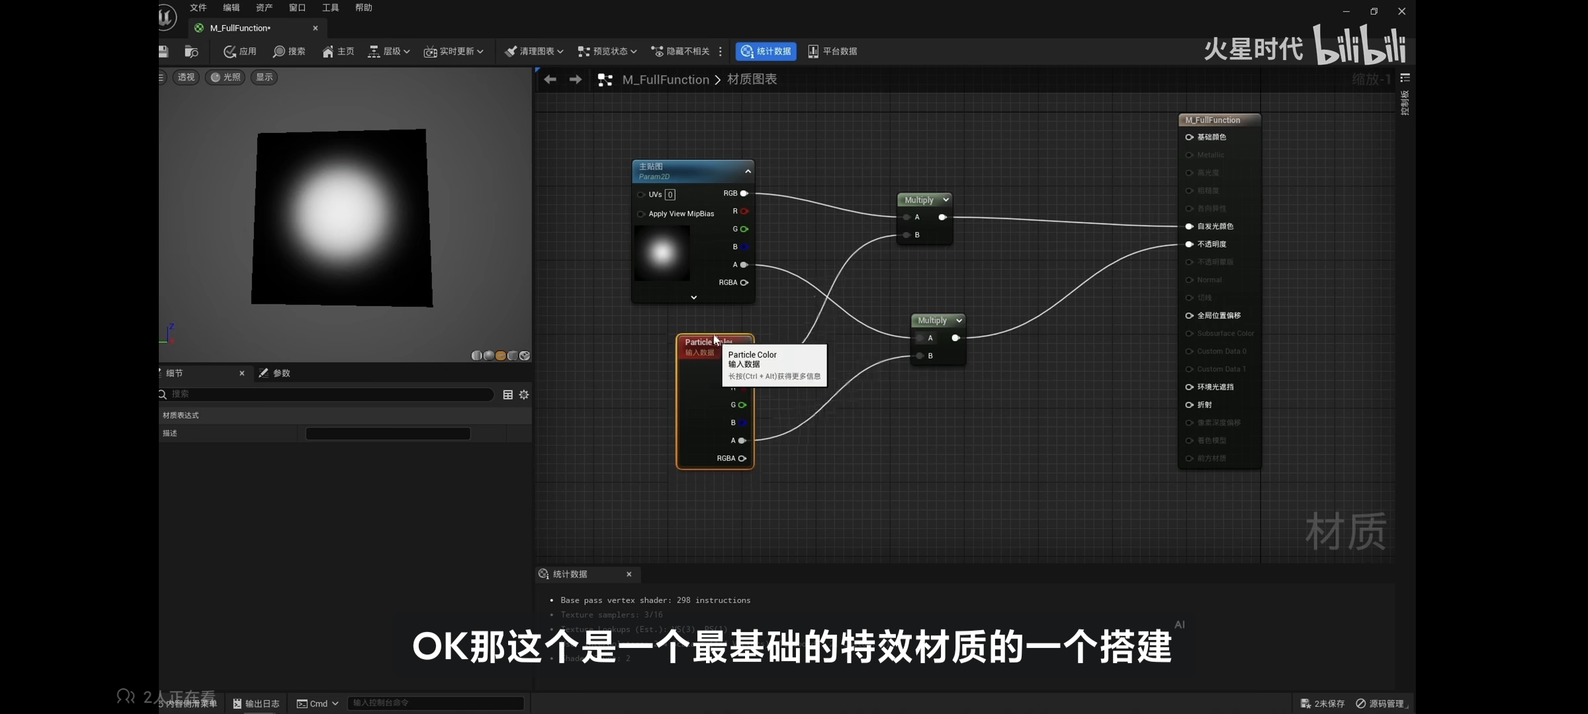The image size is (1588, 714).
Task: Toggle viewport lighting mode (光照)
Action: (x=226, y=77)
